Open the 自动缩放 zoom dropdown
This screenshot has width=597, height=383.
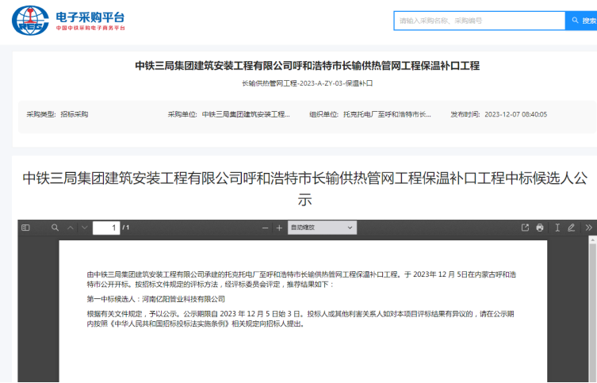(322, 228)
